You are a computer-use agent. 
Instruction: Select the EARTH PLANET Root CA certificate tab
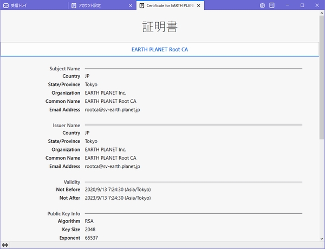(160, 49)
